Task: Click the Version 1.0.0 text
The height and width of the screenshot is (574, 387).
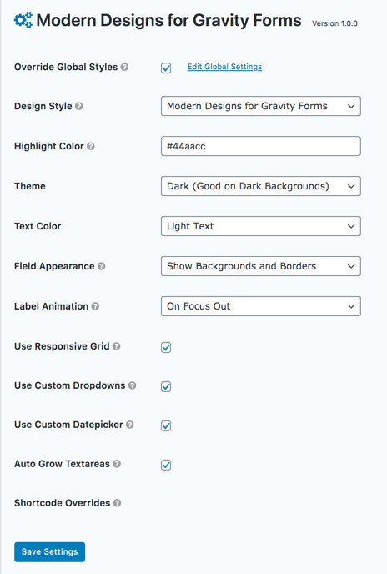Action: click(334, 23)
